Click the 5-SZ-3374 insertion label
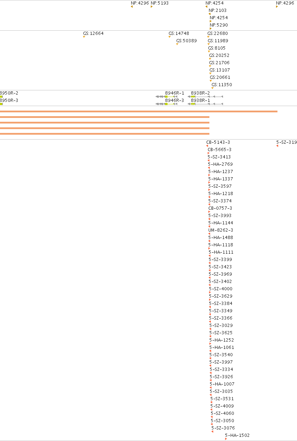297x441 pixels. 220,201
